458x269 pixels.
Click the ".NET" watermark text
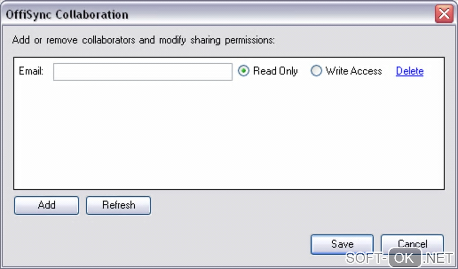(438, 258)
